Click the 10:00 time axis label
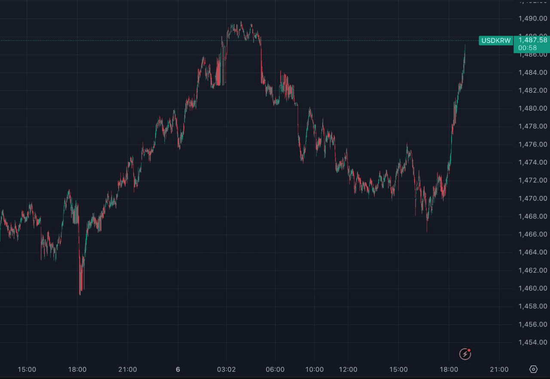Viewport: 550px width, 379px height. [315, 370]
